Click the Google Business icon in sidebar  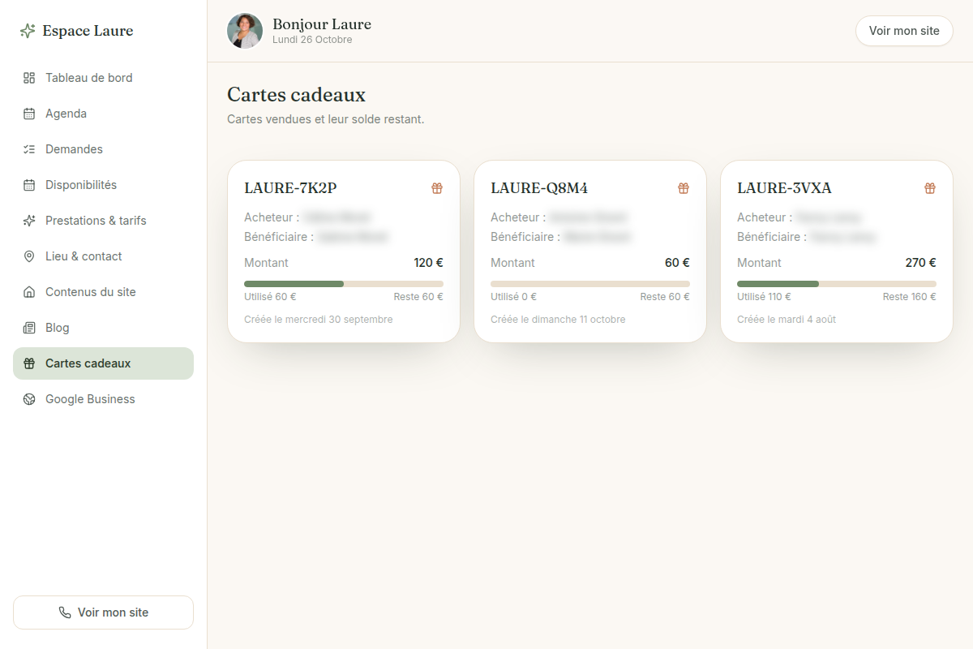[29, 399]
